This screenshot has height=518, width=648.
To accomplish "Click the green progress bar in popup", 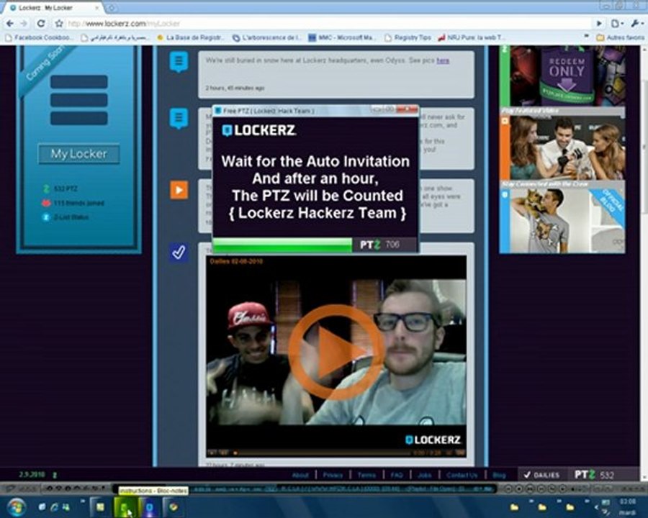I will pyautogui.click(x=282, y=245).
